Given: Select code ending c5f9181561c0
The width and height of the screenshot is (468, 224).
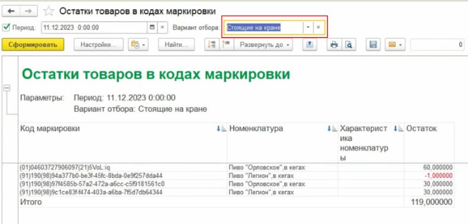Looking at the screenshot, I should [x=92, y=183].
